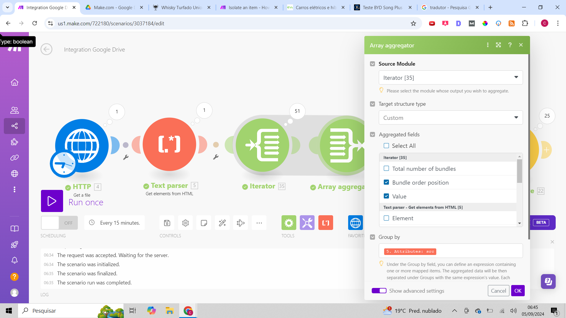Image resolution: width=566 pixels, height=318 pixels.
Task: Check the Total number of bundles checkbox
Action: (x=386, y=168)
